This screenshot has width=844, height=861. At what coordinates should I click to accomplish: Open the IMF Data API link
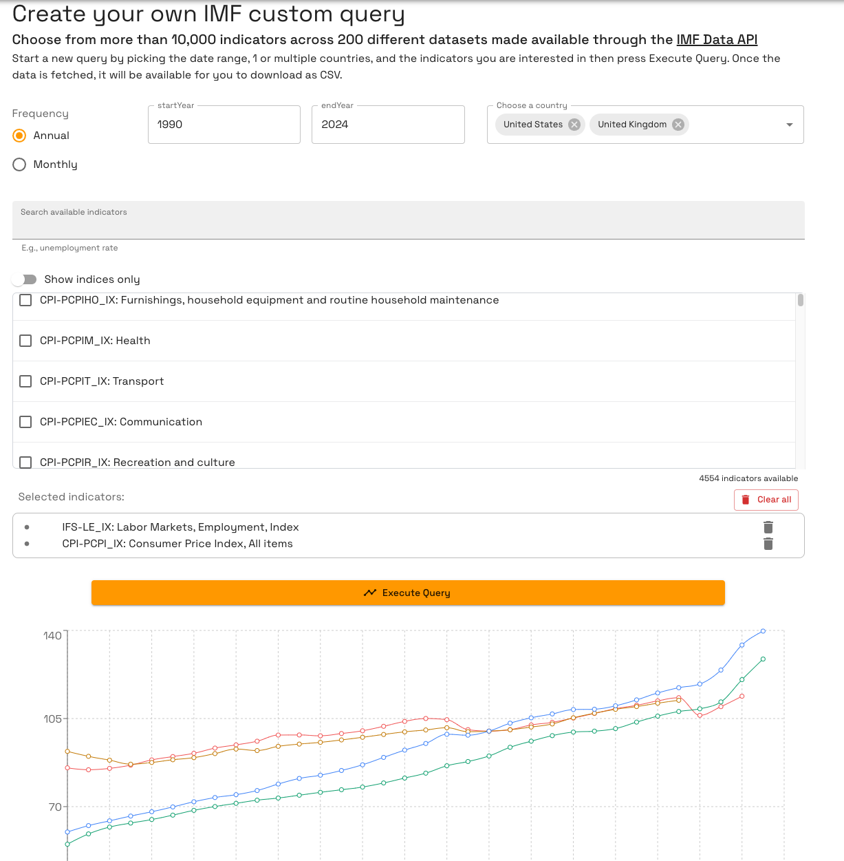[x=717, y=40]
